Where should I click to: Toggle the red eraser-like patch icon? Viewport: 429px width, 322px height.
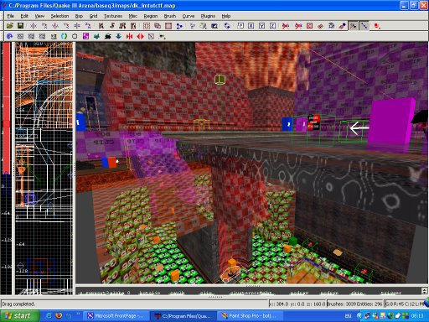[320, 26]
